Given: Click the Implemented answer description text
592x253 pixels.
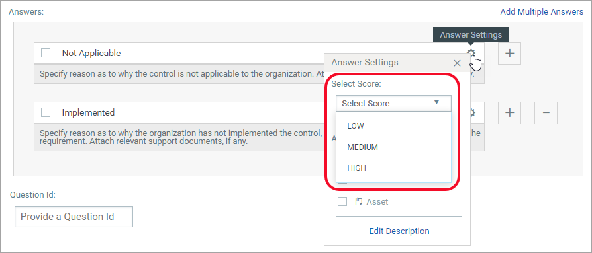Looking at the screenshot, I should [181, 138].
